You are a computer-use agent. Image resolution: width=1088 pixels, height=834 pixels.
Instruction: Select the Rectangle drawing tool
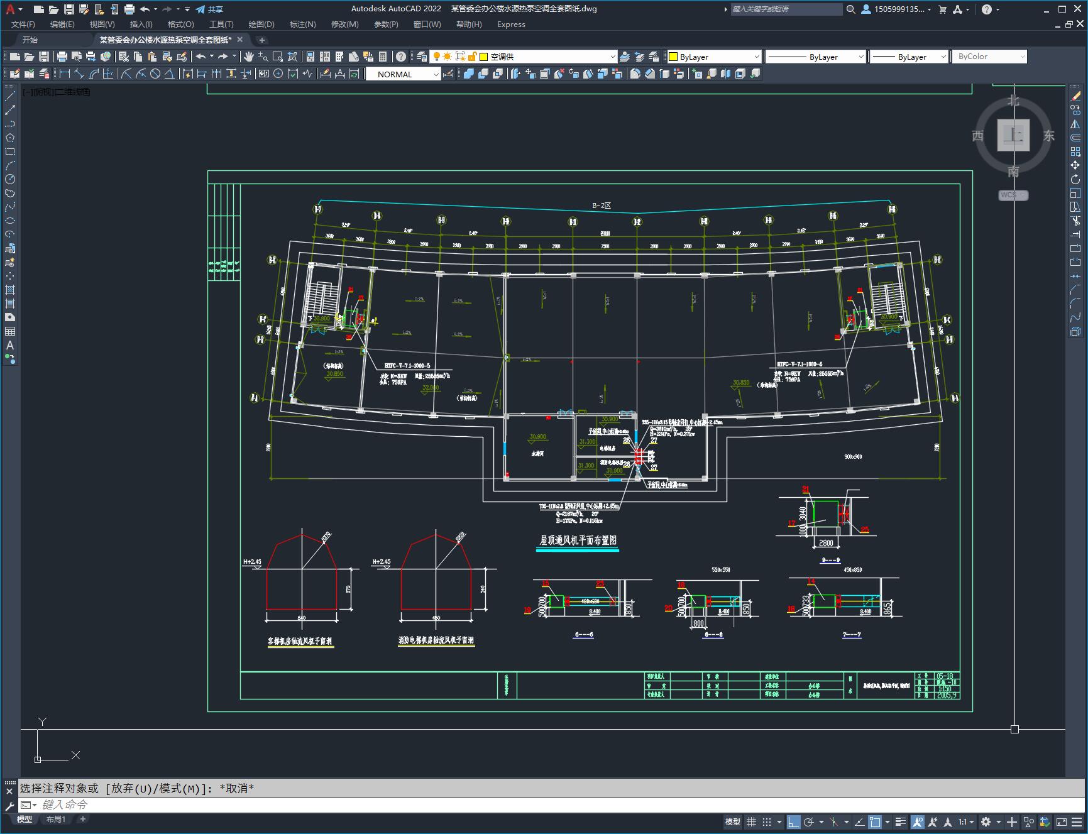[10, 151]
